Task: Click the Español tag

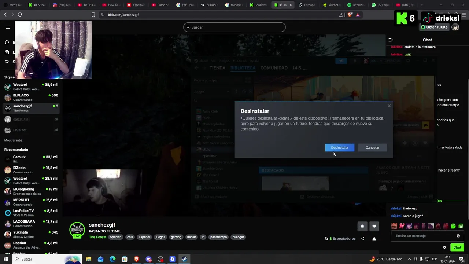Action: coord(144,237)
